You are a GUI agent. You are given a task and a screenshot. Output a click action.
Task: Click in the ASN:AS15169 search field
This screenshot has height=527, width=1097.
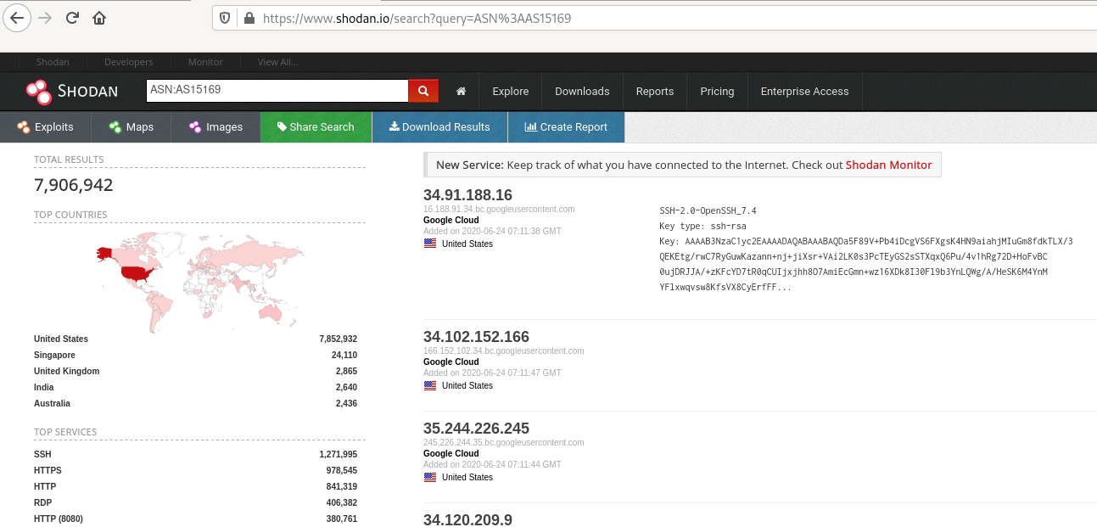click(277, 91)
